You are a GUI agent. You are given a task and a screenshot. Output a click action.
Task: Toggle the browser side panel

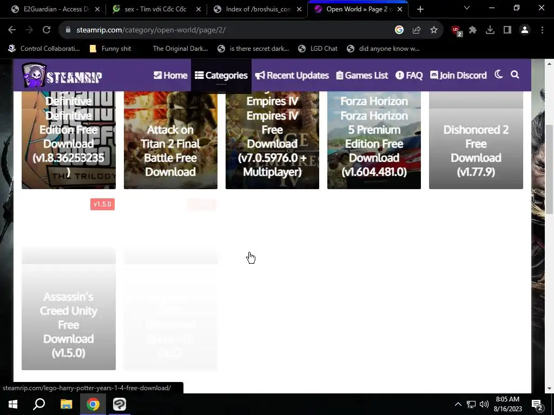(507, 30)
